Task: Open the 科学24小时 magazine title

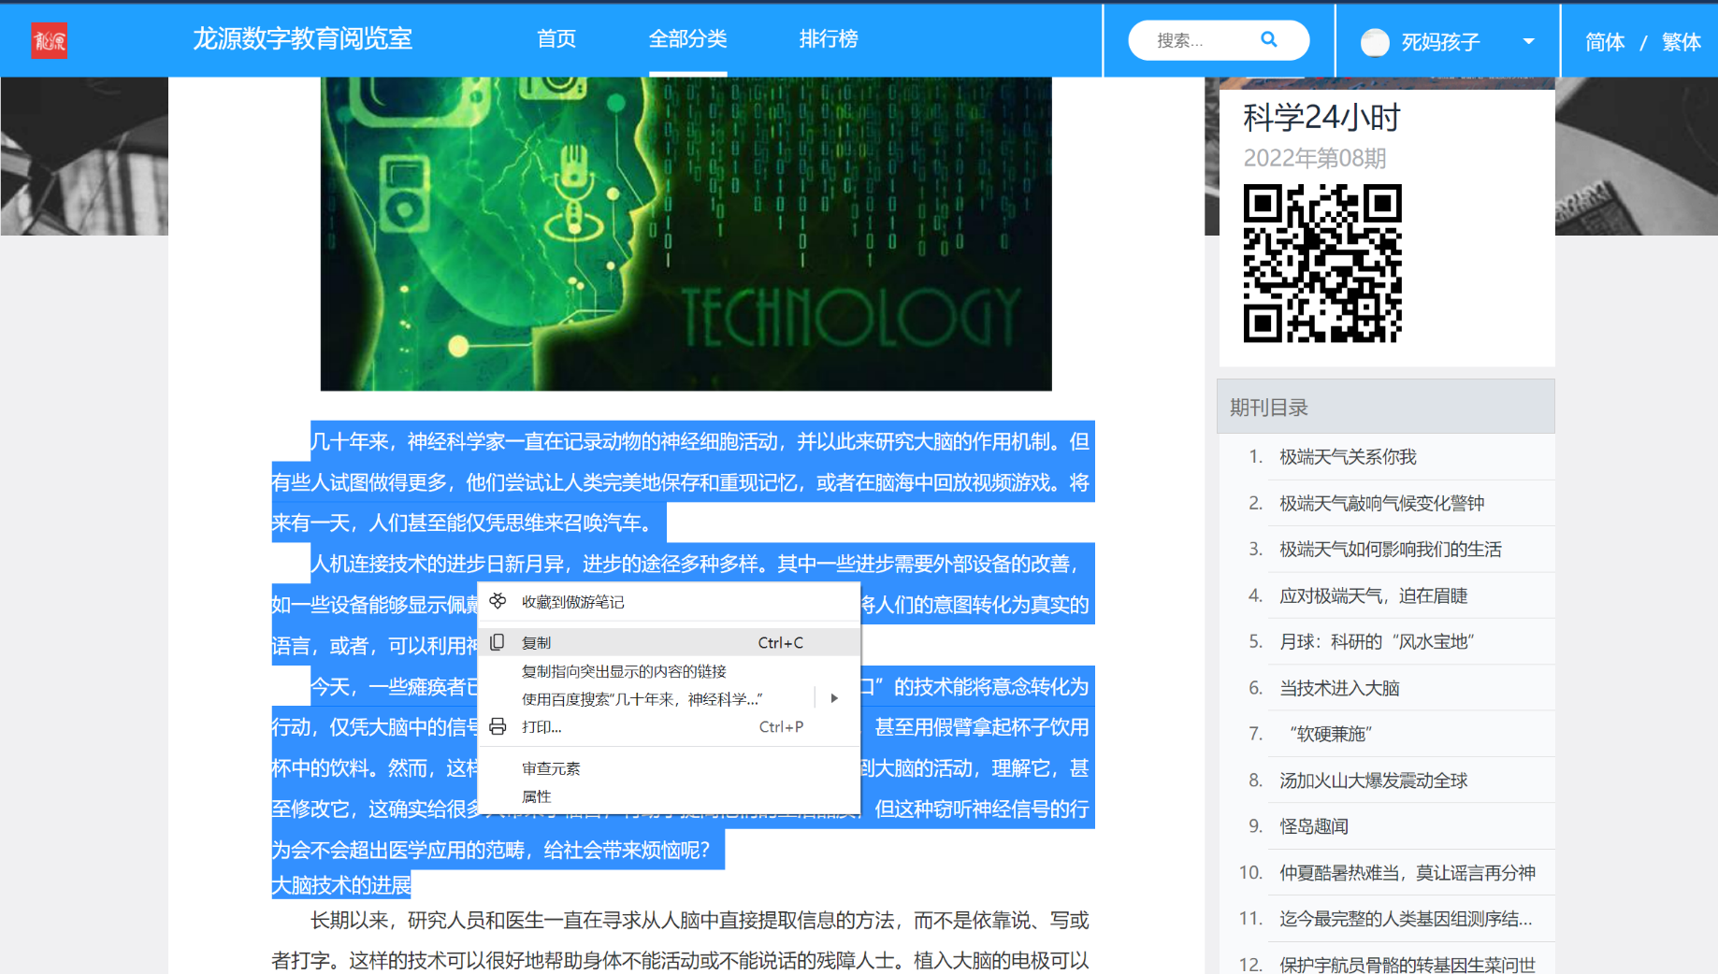Action: pyautogui.click(x=1321, y=118)
